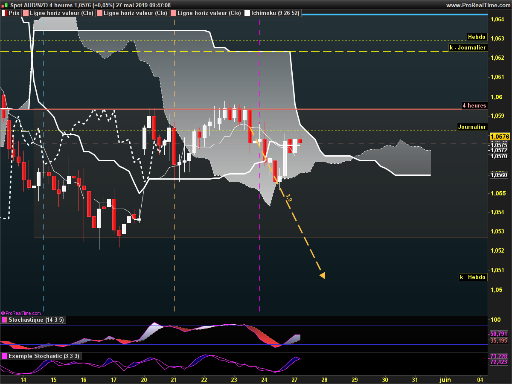
Task: Click date 24 on time axis
Action: coord(264,380)
